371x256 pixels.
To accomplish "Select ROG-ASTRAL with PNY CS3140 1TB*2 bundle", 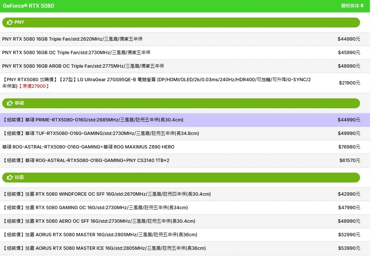I will click(185, 161).
